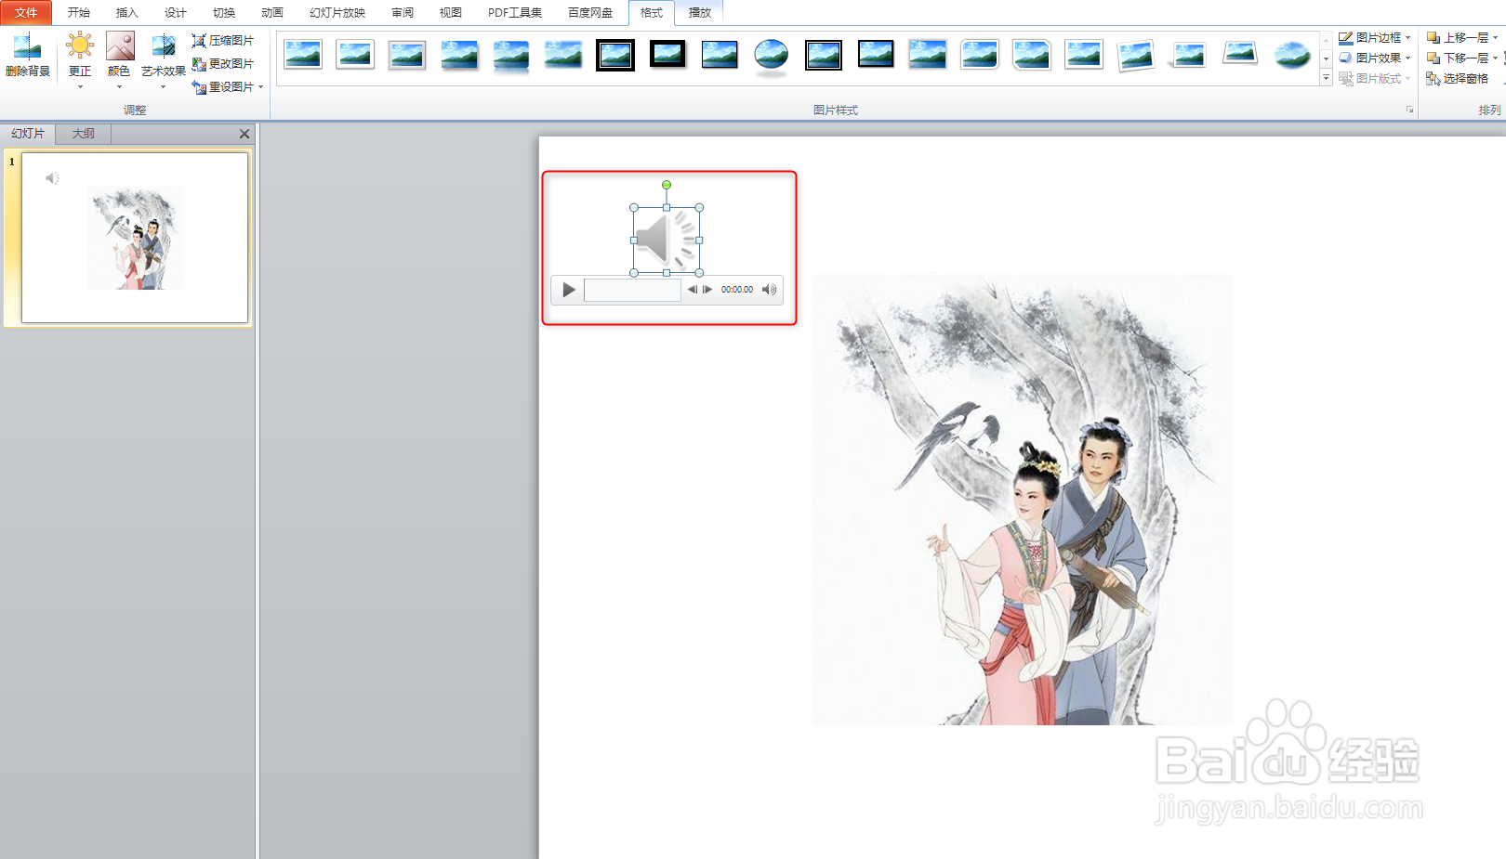Toggle audio volume mute button

click(x=769, y=290)
